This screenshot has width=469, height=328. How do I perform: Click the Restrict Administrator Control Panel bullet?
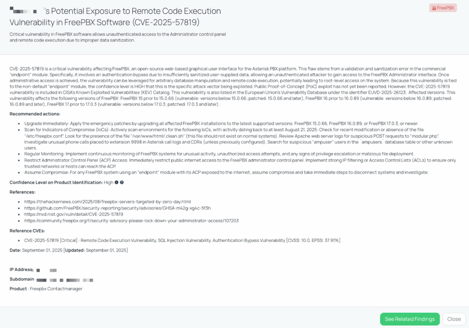coord(240,163)
